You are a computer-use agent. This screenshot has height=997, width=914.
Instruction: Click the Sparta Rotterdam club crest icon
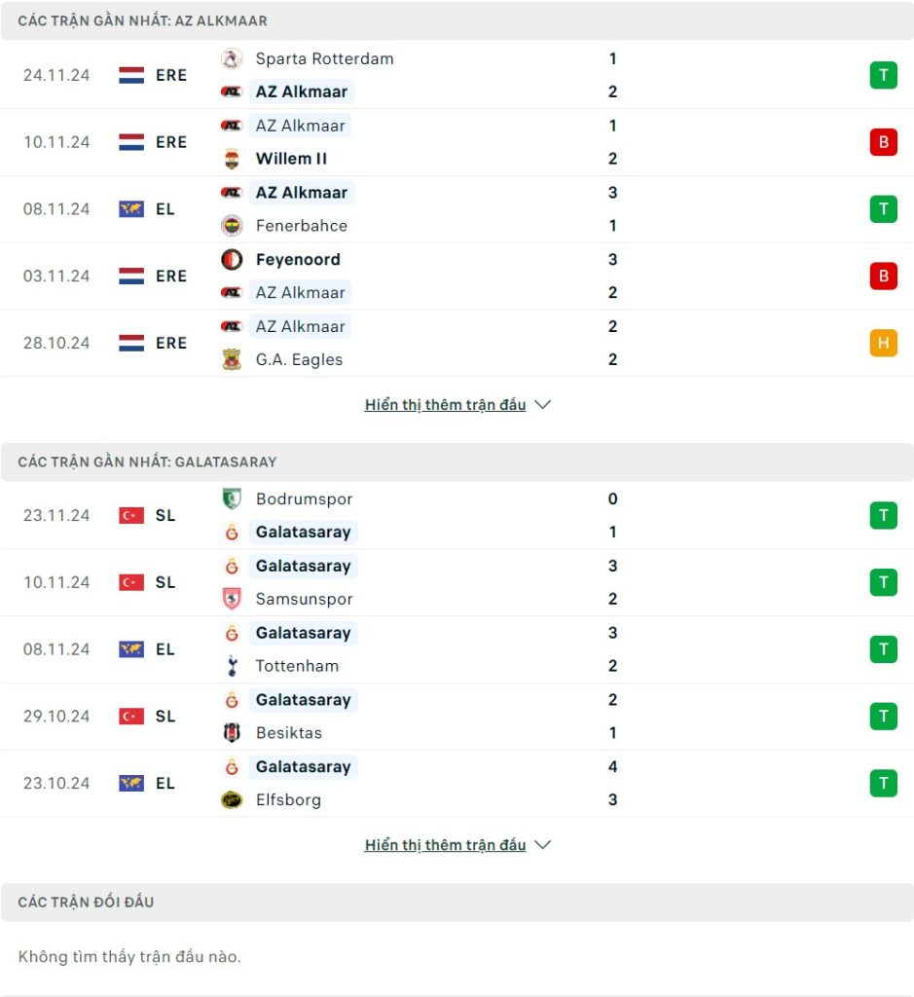[x=232, y=58]
